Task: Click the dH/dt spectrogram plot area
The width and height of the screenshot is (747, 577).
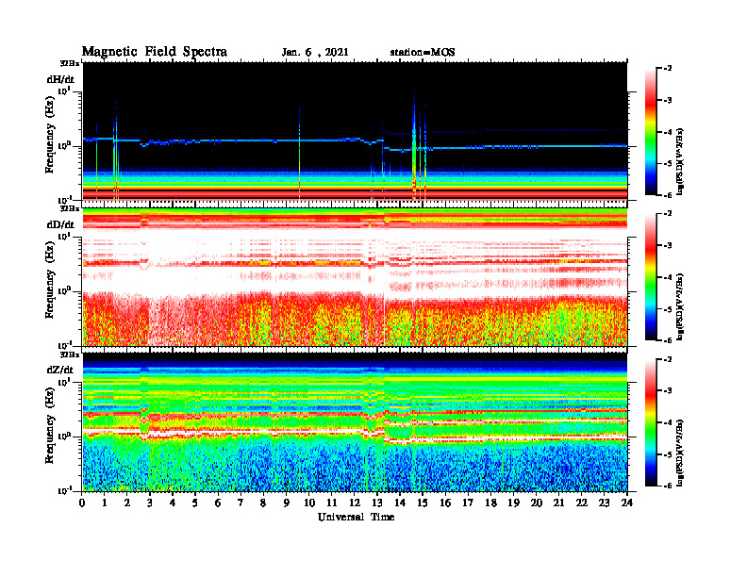Action: tap(355, 131)
